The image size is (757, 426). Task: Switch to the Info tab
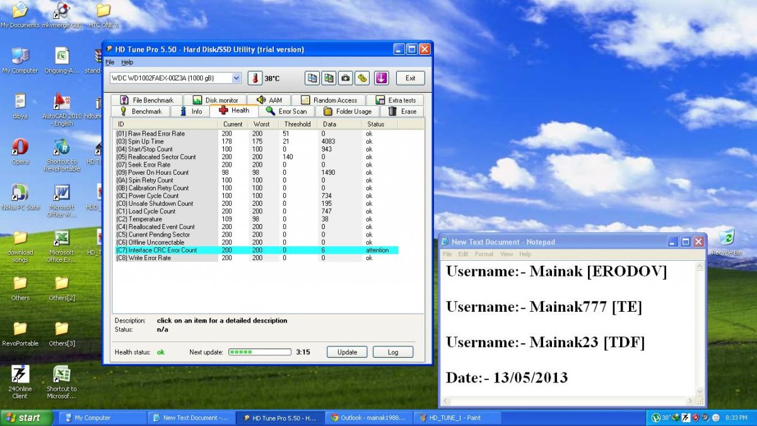click(191, 111)
